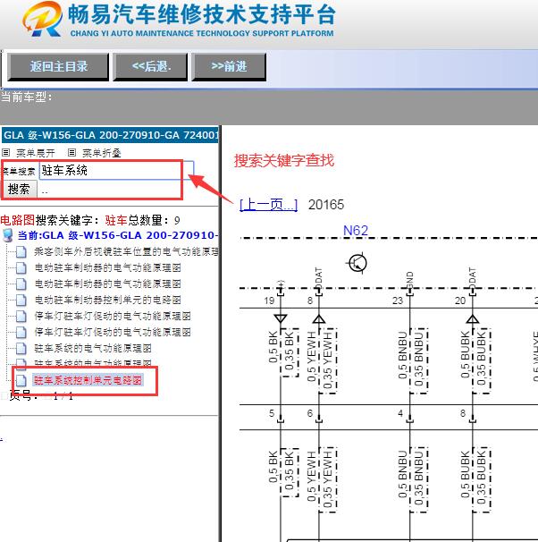Click the 搜索 search button
The image size is (538, 542).
tap(19, 189)
